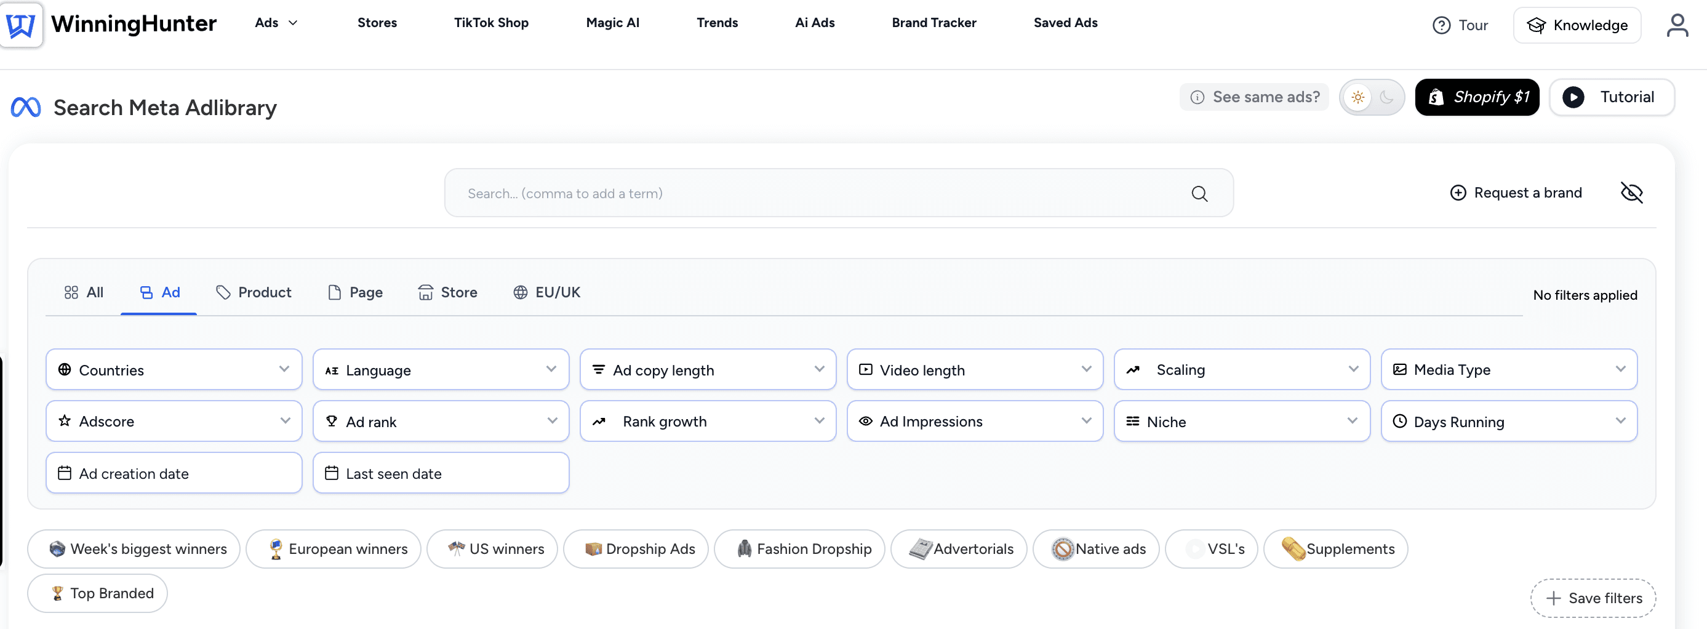This screenshot has height=629, width=1707.
Task: Apply Week's biggest winners preset
Action: coord(134,548)
